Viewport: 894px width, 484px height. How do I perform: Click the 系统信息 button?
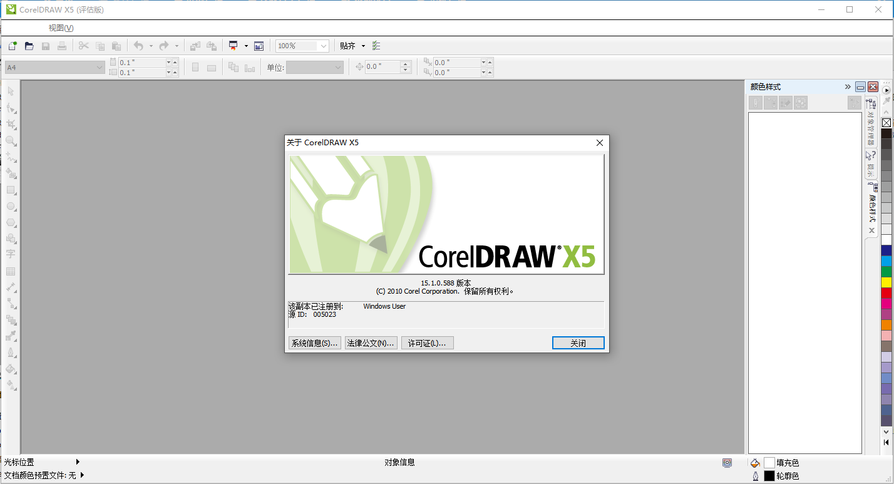tap(314, 342)
